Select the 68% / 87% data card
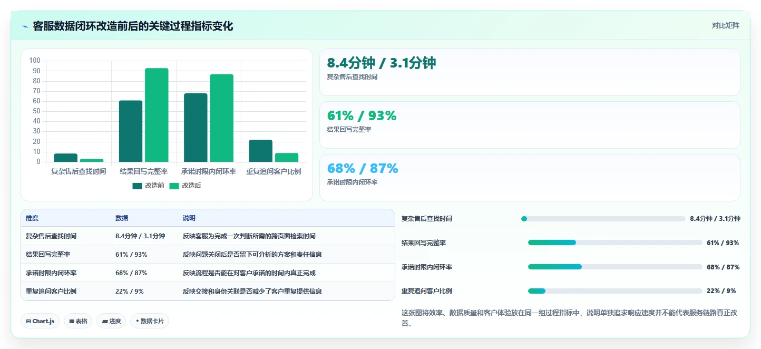This screenshot has width=761, height=349. (530, 178)
